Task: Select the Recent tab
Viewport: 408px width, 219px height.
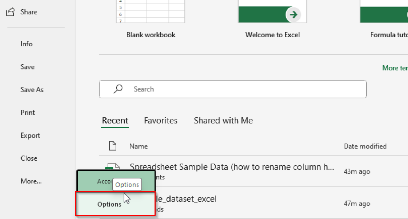Action: [x=115, y=121]
